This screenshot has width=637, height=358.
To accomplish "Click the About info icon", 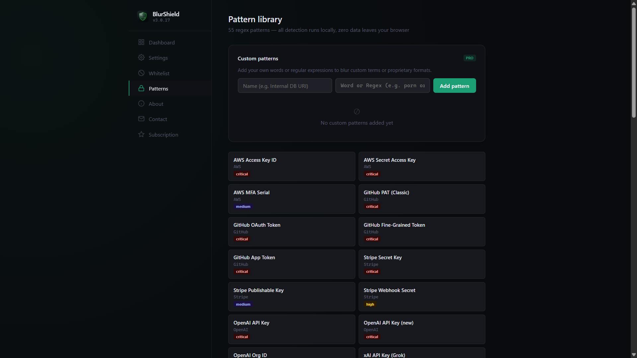I will 141,104.
